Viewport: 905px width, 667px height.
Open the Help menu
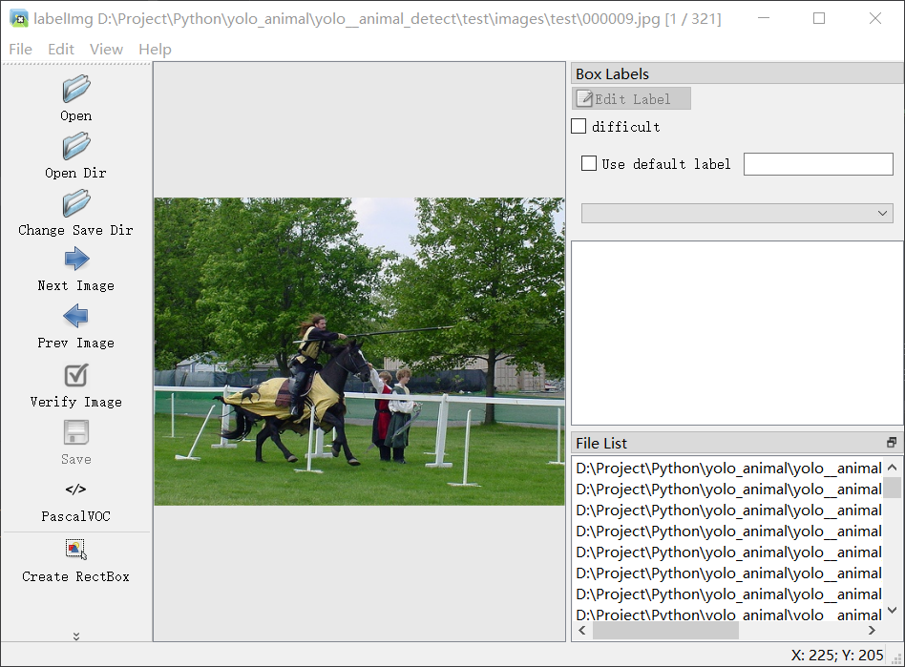tap(155, 49)
